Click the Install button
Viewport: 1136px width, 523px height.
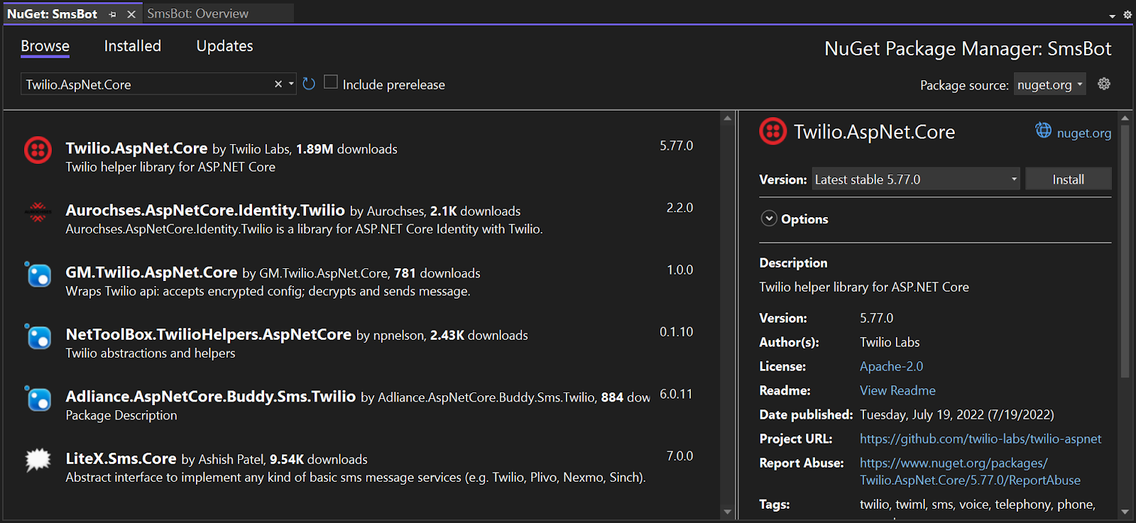pos(1069,180)
